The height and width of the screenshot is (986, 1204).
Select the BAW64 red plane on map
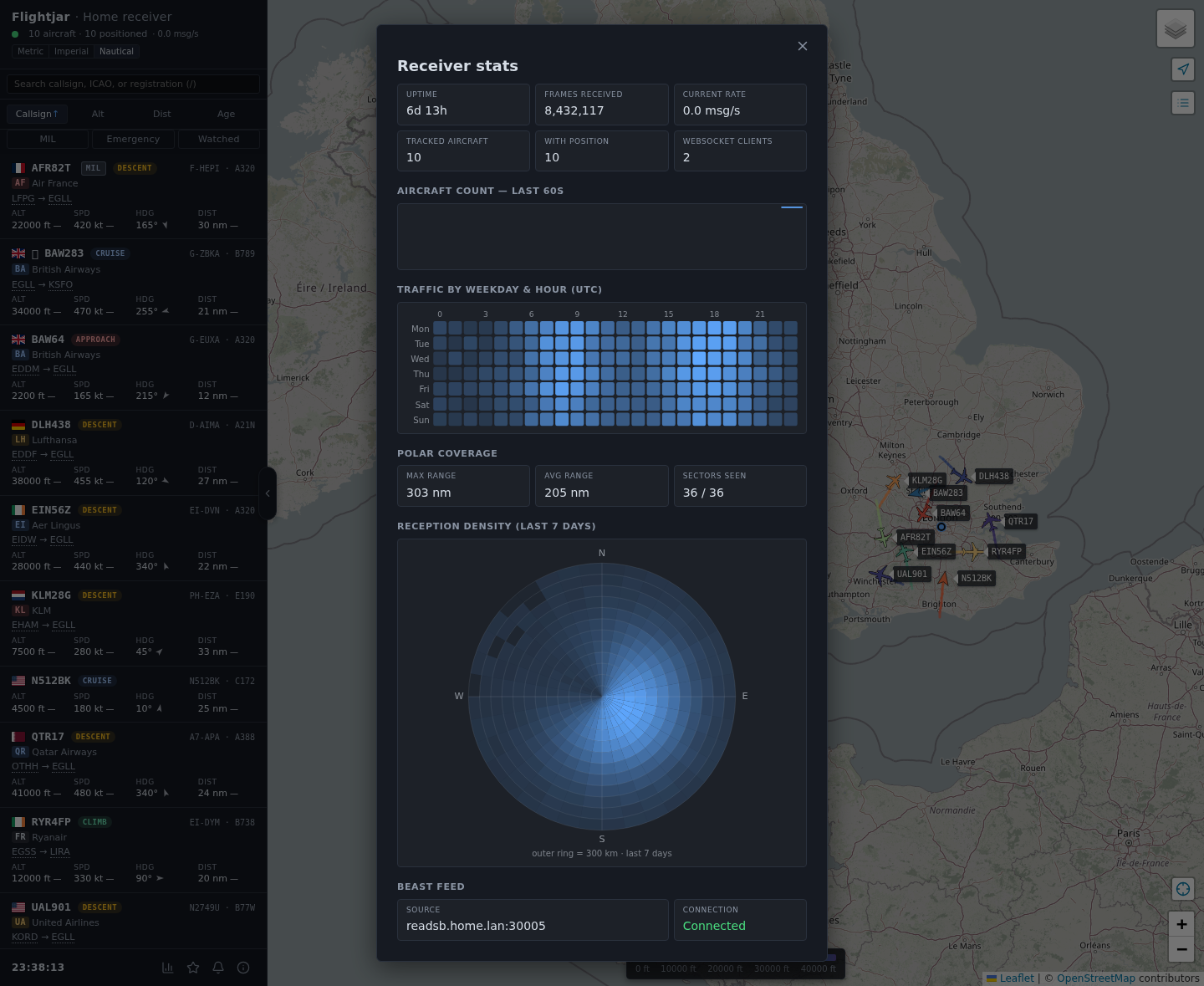(x=923, y=513)
